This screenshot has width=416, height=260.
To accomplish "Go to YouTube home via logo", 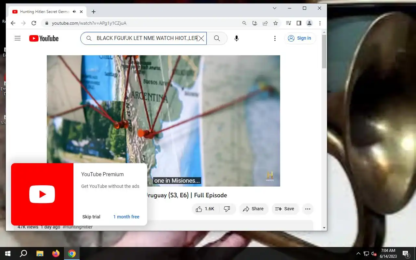I will (44, 38).
